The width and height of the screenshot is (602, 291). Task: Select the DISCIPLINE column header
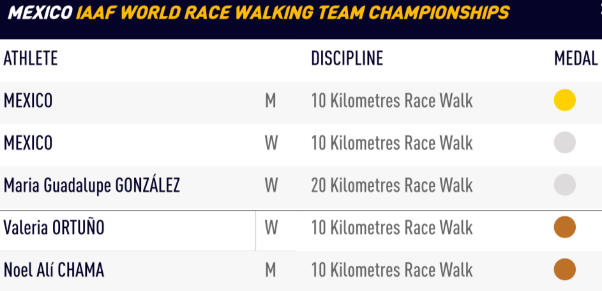point(347,59)
